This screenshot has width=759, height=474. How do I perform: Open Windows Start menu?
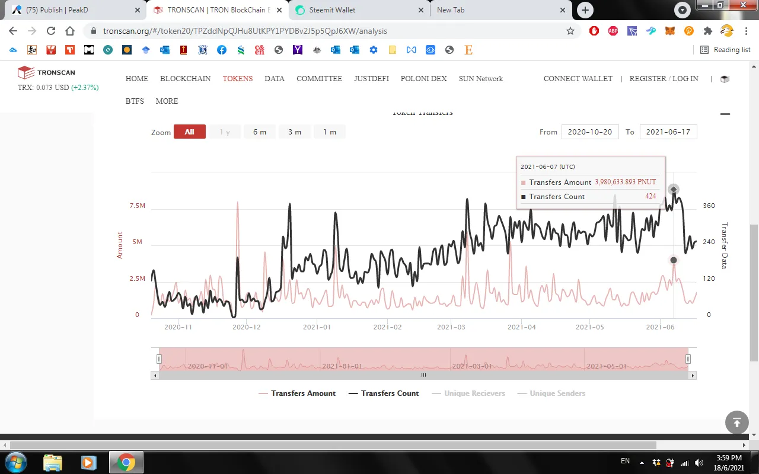[x=15, y=462]
